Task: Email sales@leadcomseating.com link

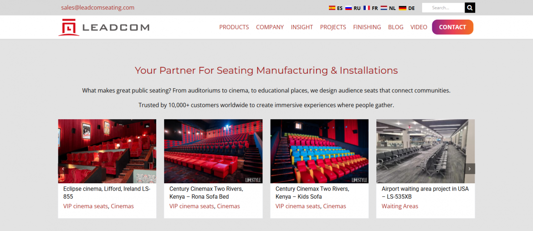Action: point(97,7)
